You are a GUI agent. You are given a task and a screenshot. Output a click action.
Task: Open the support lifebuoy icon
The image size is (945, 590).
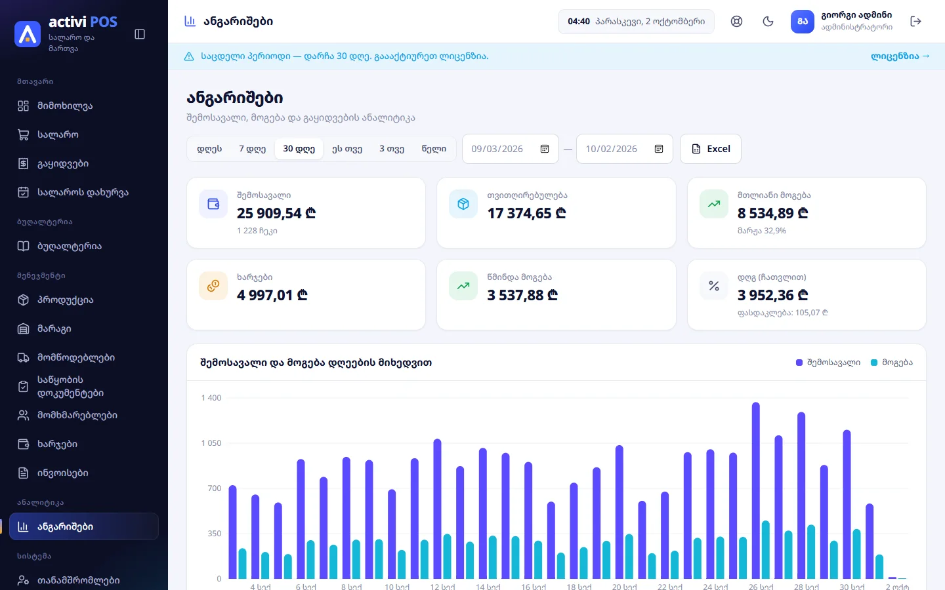click(x=736, y=22)
